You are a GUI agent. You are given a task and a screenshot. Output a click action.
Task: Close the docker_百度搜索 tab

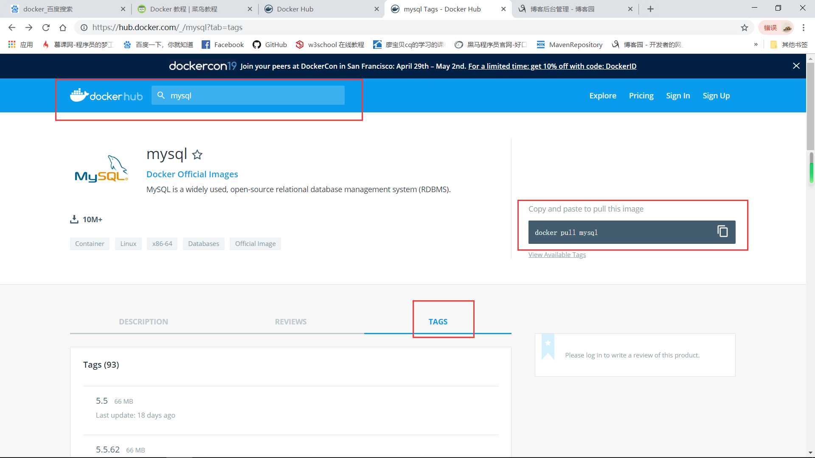[123, 9]
